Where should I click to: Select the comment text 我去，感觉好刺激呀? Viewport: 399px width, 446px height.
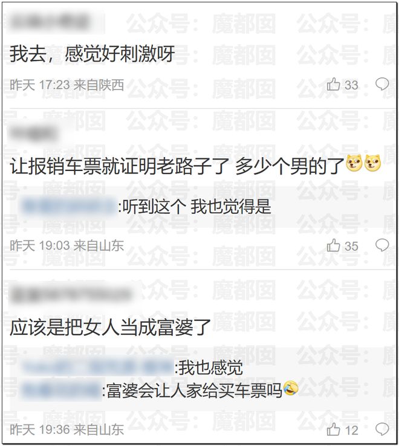pyautogui.click(x=92, y=54)
